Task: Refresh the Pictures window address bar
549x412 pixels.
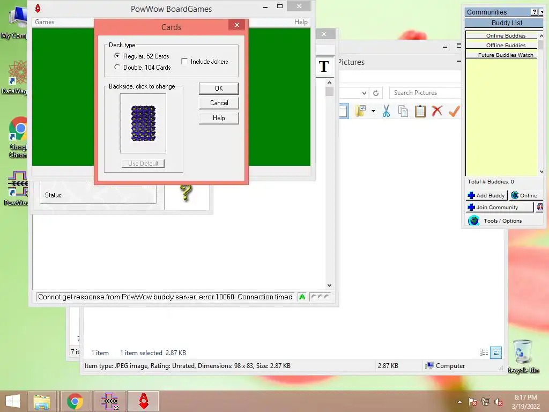Action: coord(376,93)
